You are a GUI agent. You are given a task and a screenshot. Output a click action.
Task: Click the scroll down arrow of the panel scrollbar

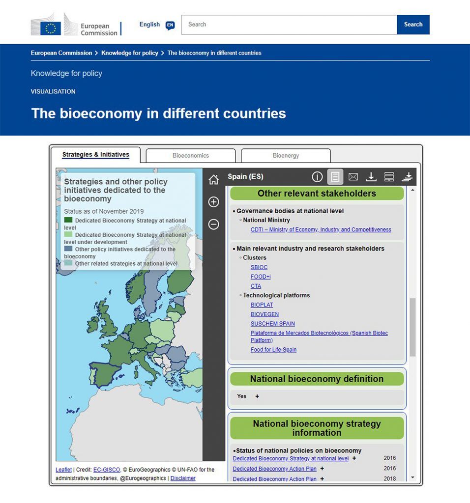[412, 477]
